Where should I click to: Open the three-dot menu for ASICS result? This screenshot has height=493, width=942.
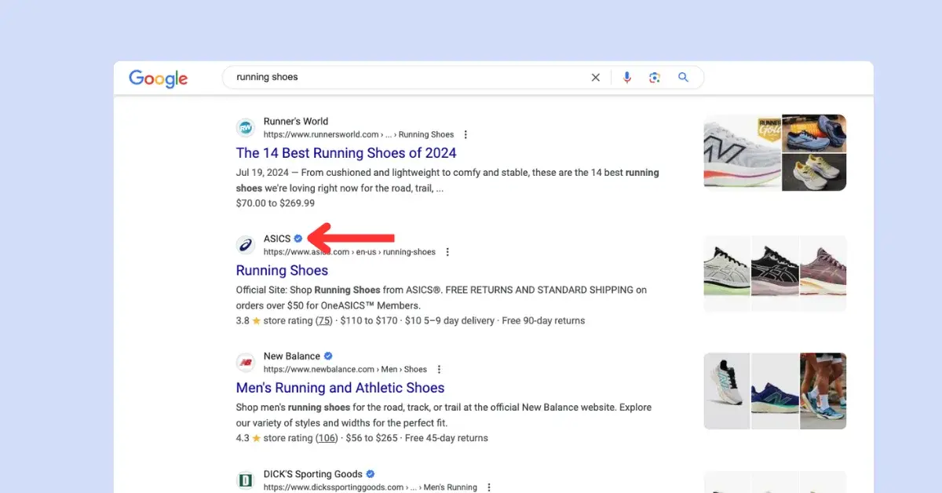coord(447,252)
